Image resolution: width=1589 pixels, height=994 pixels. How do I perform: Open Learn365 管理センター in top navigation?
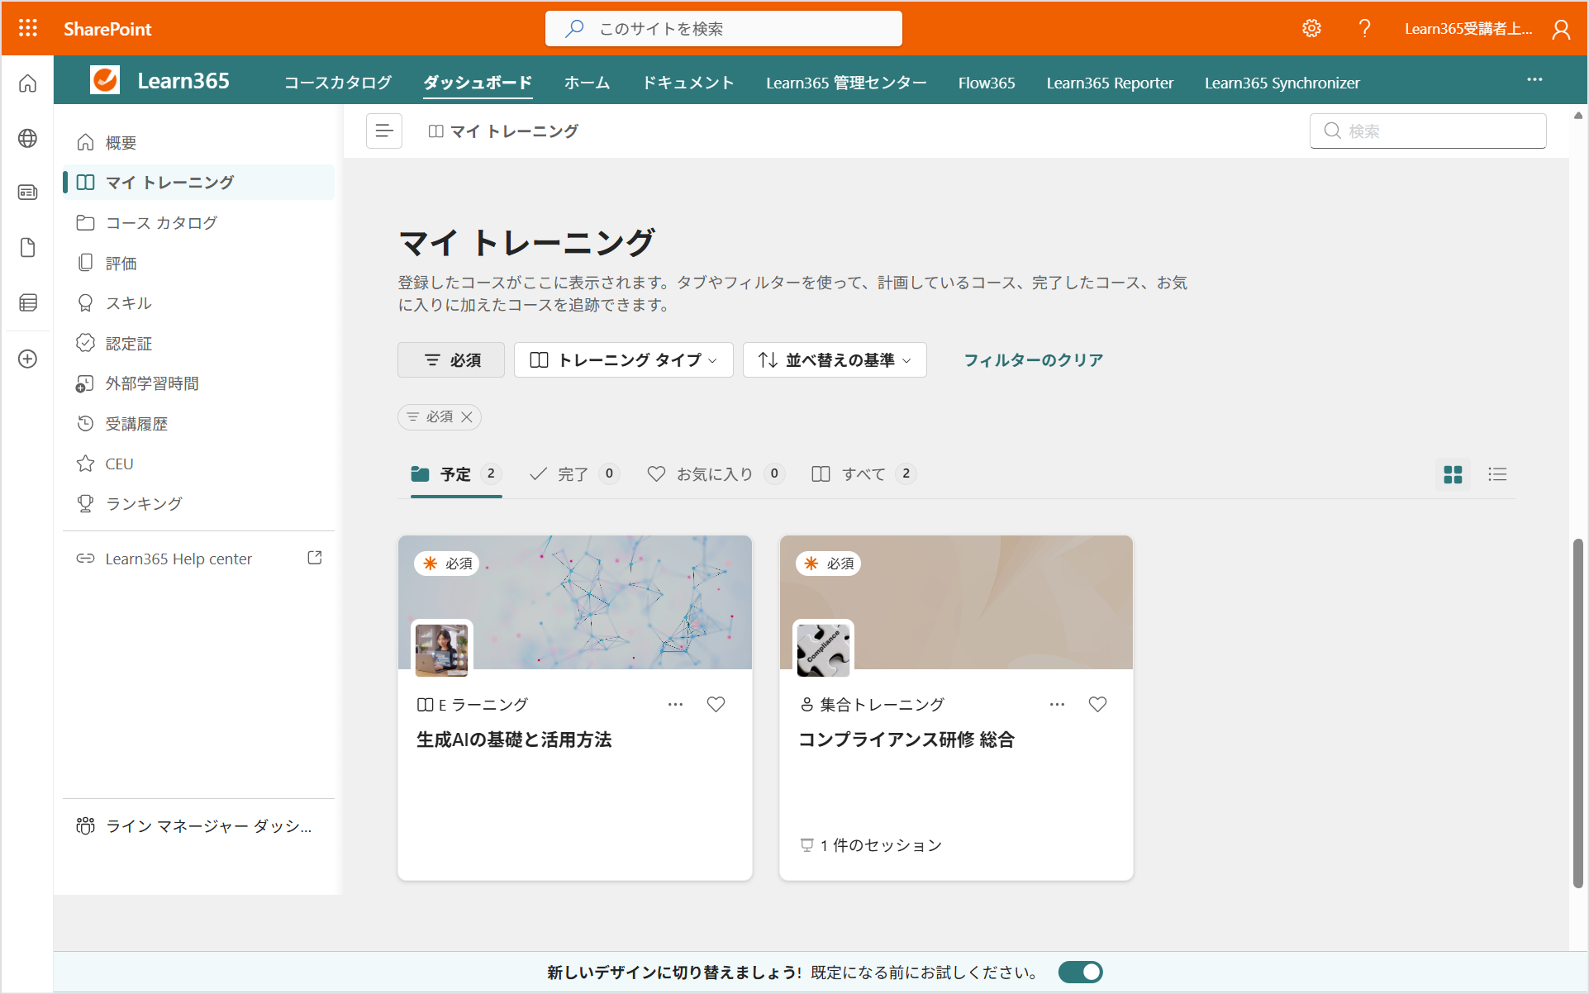pyautogui.click(x=846, y=83)
